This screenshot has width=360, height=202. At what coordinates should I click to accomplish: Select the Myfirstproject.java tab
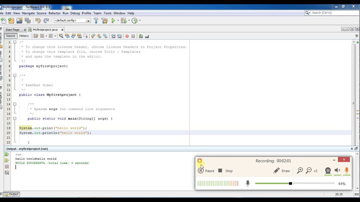click(45, 30)
